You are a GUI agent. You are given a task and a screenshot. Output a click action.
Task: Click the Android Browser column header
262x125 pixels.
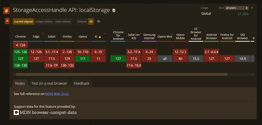coord(211,36)
